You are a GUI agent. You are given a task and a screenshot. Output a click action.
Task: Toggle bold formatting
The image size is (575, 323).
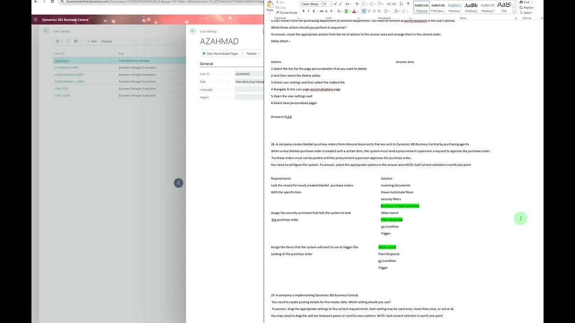pyautogui.click(x=304, y=11)
